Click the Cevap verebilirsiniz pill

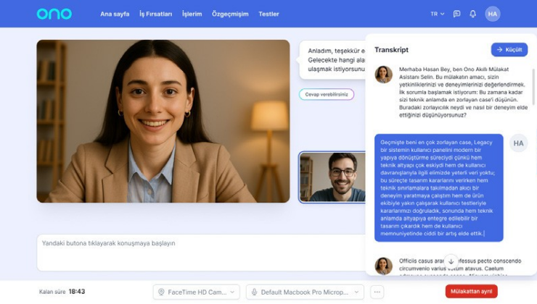[327, 94]
